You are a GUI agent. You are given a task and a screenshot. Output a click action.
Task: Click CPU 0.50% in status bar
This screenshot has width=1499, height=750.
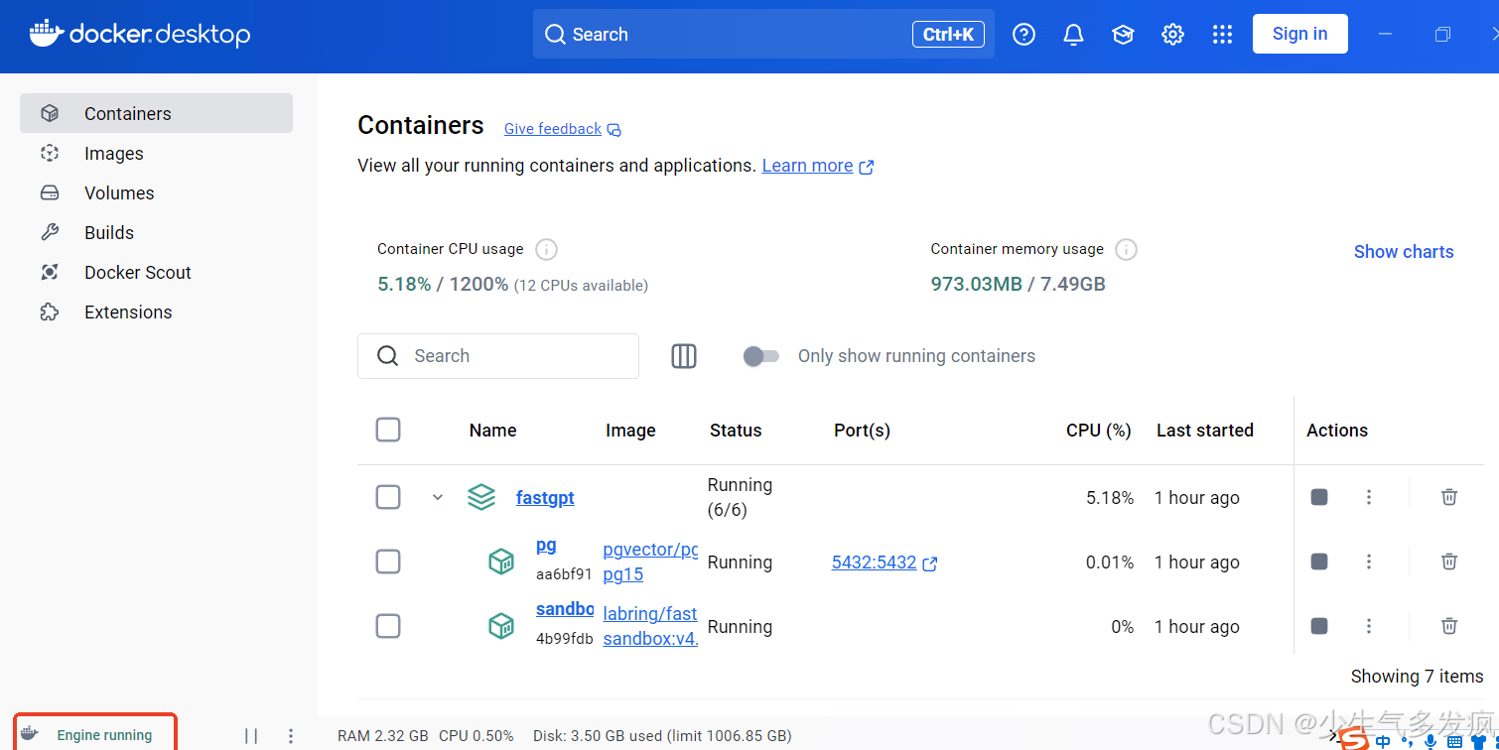pyautogui.click(x=477, y=736)
